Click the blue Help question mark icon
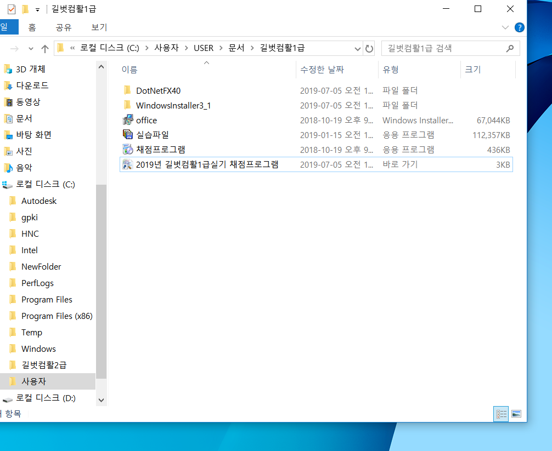The height and width of the screenshot is (451, 552). (x=519, y=27)
